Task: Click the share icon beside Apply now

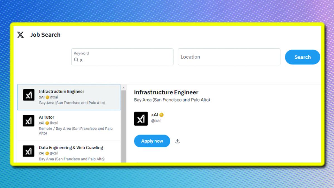Action: [x=177, y=141]
